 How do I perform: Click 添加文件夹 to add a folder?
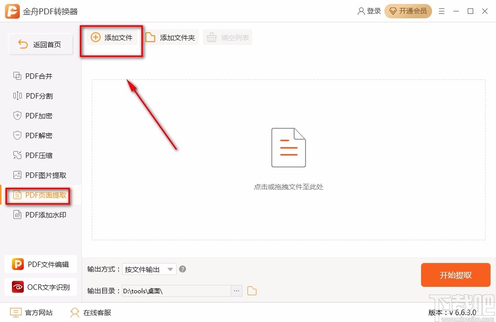171,37
